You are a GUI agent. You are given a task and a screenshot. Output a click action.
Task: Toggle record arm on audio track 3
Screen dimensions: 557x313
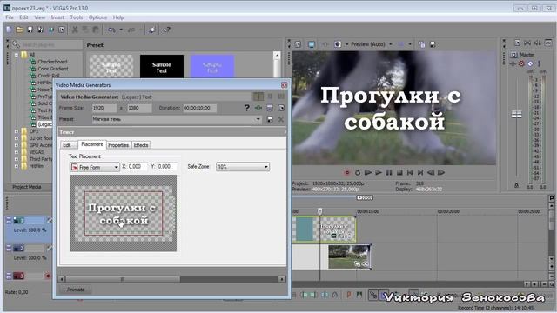click(x=48, y=276)
